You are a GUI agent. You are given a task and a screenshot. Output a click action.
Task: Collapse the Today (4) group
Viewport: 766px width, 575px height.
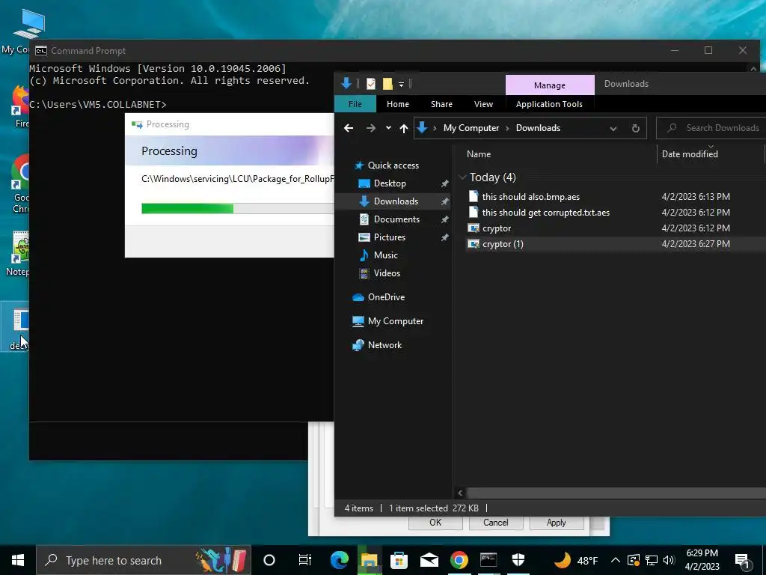point(462,177)
